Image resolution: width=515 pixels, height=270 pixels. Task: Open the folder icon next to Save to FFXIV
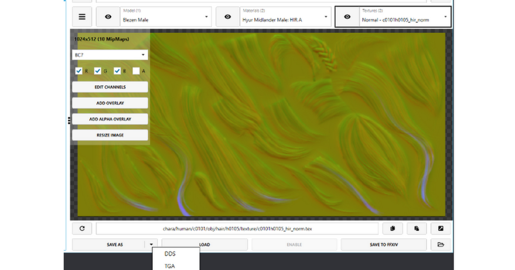click(441, 245)
